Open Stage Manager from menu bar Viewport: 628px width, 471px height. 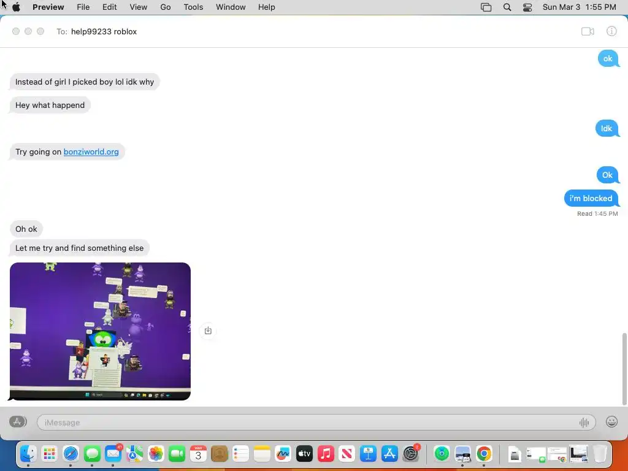(486, 7)
